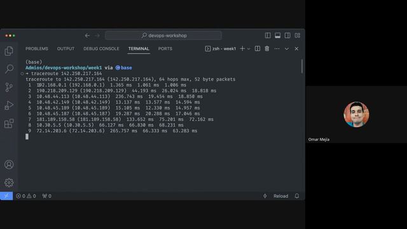Click the traceroute 142.250.217.164 command line
Viewport: 407px width, 229px height.
[x=66, y=74]
